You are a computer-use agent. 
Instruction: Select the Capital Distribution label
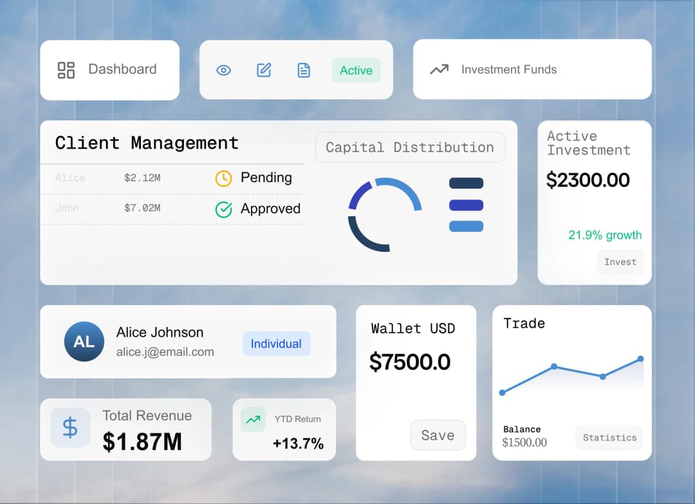pos(410,147)
